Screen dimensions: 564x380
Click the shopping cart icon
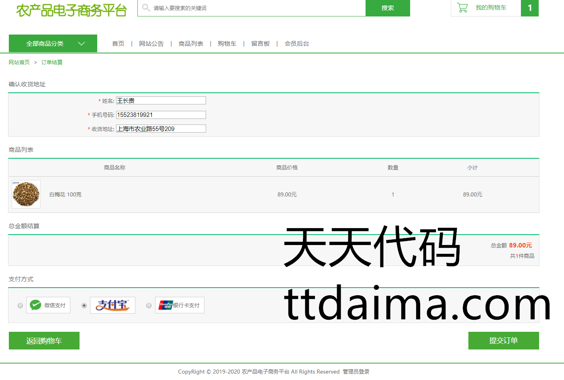[462, 8]
